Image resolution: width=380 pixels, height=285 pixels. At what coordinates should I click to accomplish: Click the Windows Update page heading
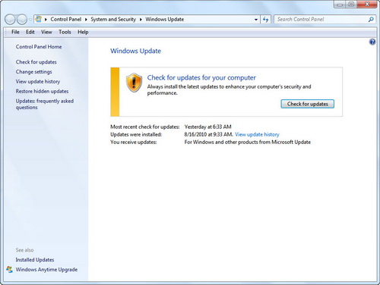[135, 51]
